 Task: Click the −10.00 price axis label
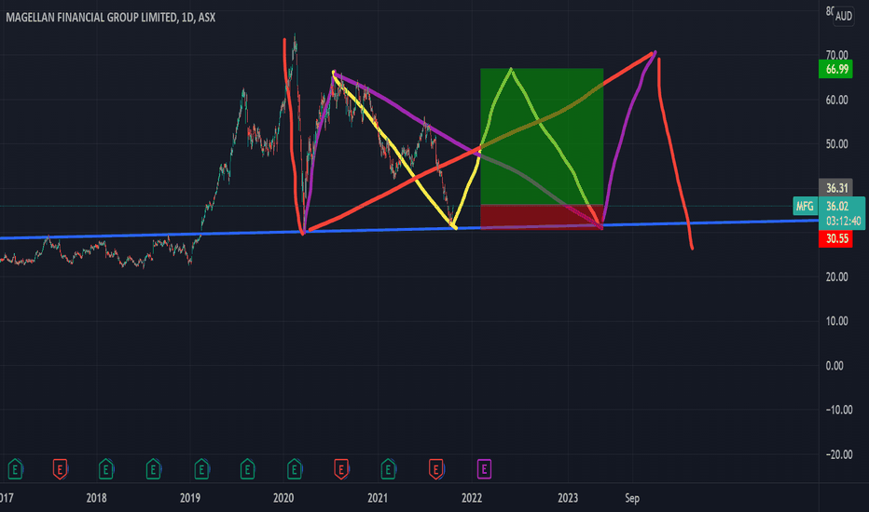pyautogui.click(x=838, y=411)
